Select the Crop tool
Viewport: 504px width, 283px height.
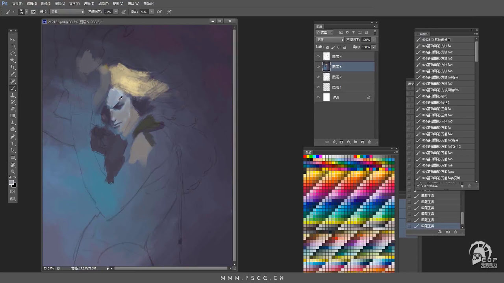(x=13, y=68)
